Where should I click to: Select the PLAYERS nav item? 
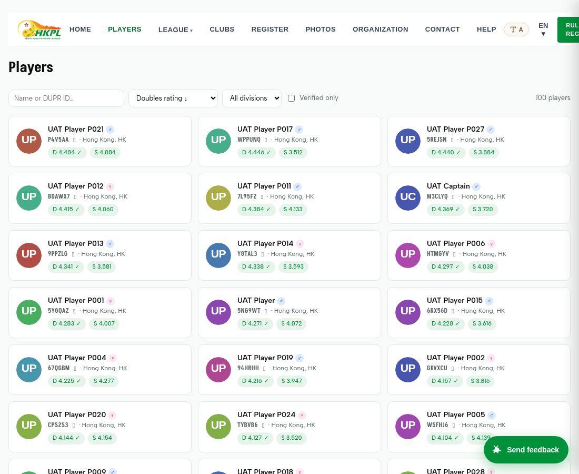coord(124,29)
